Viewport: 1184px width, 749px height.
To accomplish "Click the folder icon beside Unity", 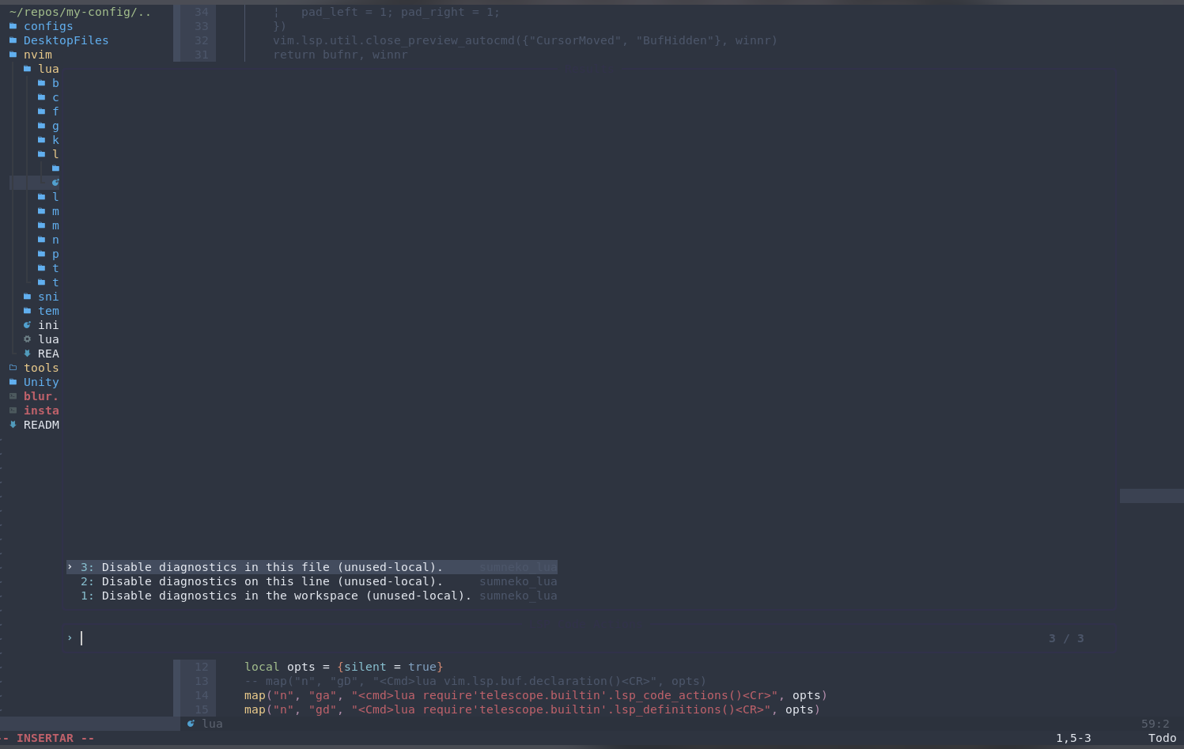I will 13,381.
